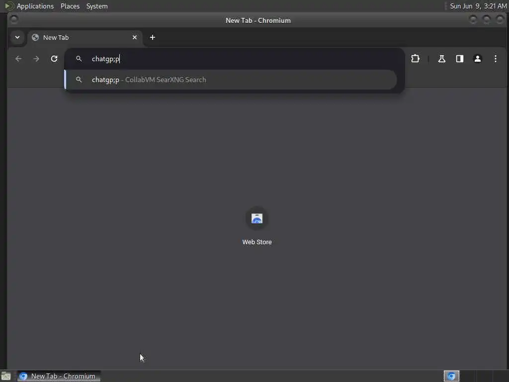This screenshot has height=382, width=509.
Task: Click the forward navigation arrow
Action: (36, 59)
